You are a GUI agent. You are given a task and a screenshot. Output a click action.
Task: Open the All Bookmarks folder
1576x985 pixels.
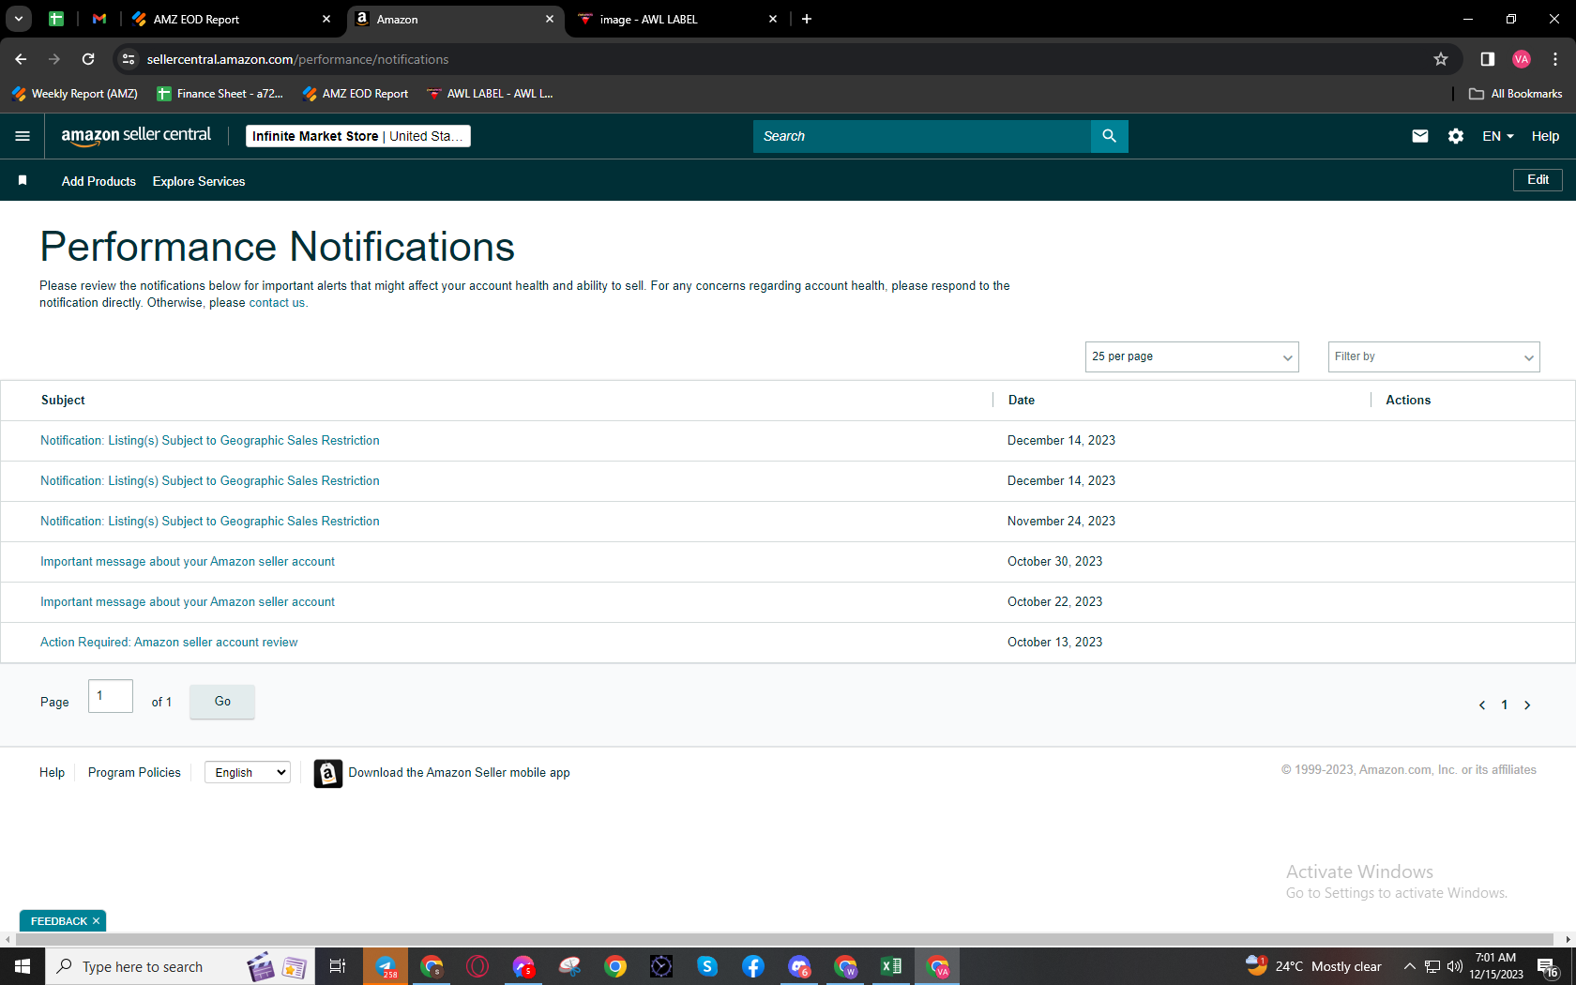[x=1516, y=94]
